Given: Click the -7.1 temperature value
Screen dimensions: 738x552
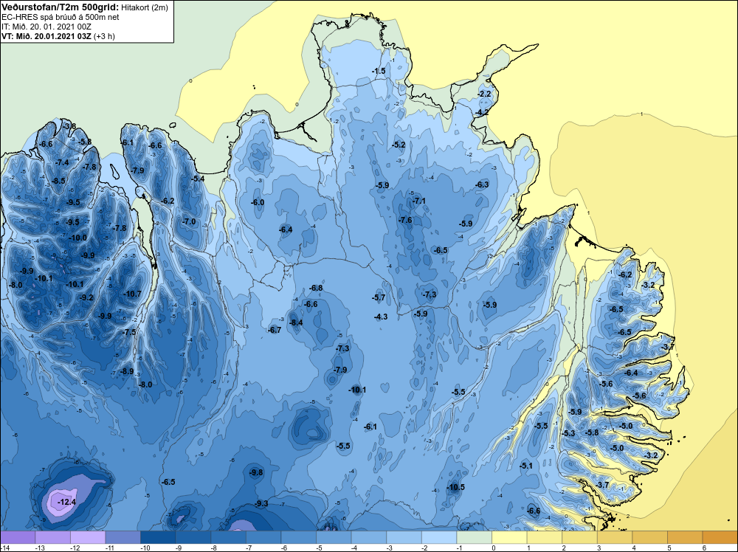Looking at the screenshot, I should pos(419,201).
